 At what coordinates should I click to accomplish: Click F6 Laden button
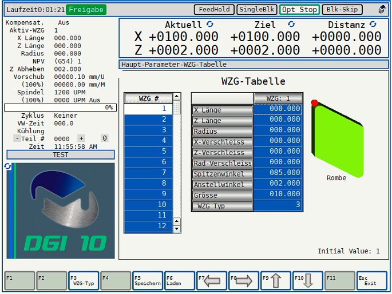[180, 280]
